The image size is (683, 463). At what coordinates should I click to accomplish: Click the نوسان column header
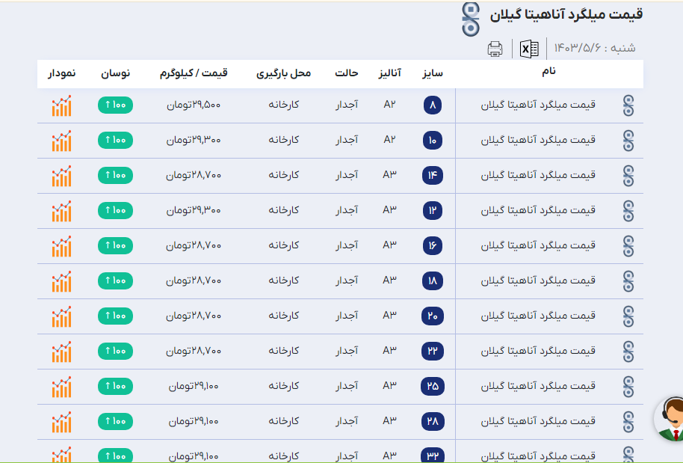[x=116, y=73]
